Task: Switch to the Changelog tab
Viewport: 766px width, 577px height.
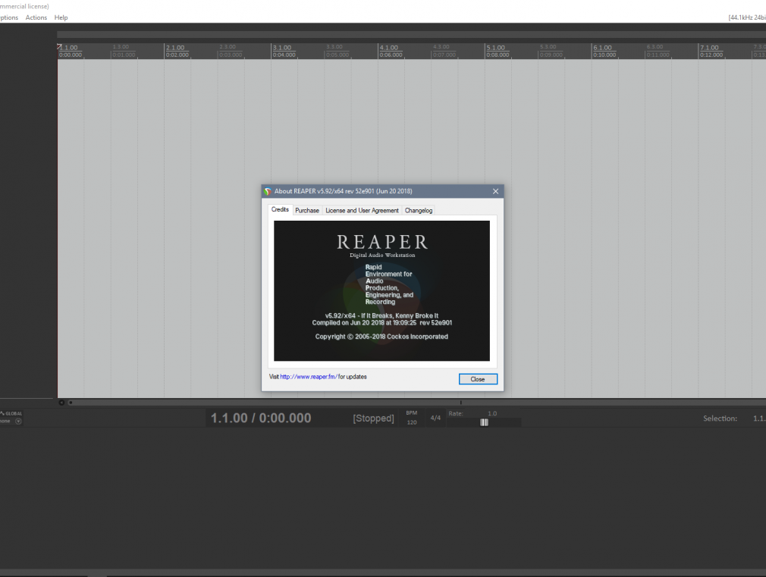Action: pos(419,211)
